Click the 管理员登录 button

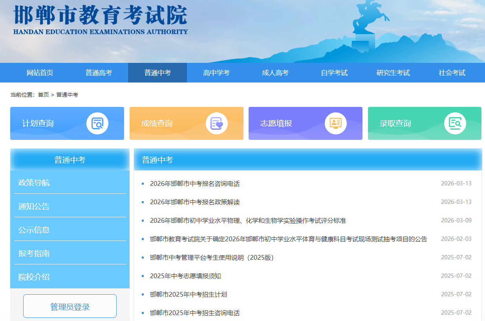[70, 306]
